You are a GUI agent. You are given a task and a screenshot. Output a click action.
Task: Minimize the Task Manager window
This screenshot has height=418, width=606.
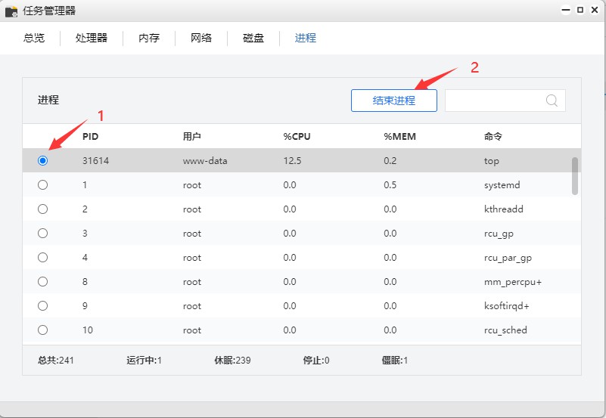(x=566, y=11)
